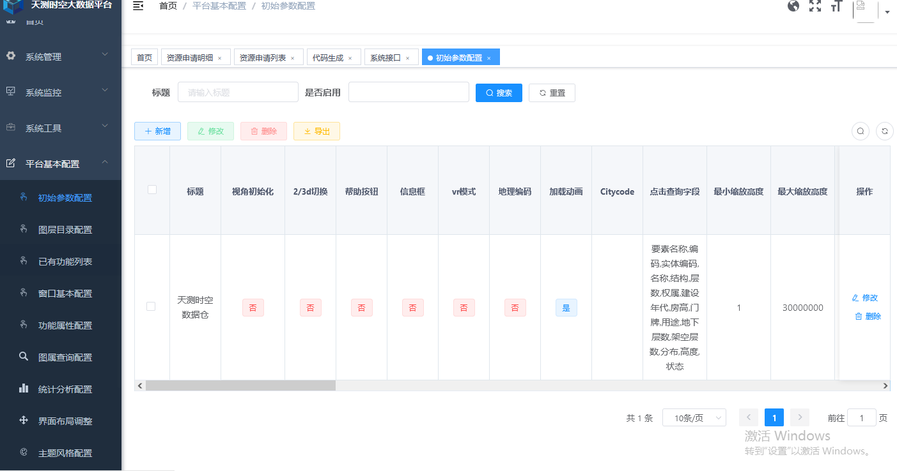Click the 界面布局调整 icon in sidebar
Screen dimensions: 897x471
(x=24, y=421)
